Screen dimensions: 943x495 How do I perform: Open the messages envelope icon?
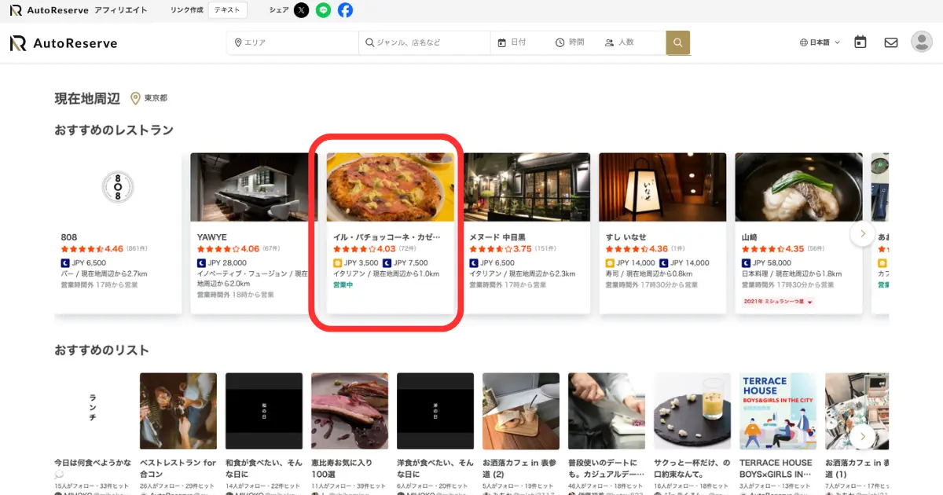(891, 42)
